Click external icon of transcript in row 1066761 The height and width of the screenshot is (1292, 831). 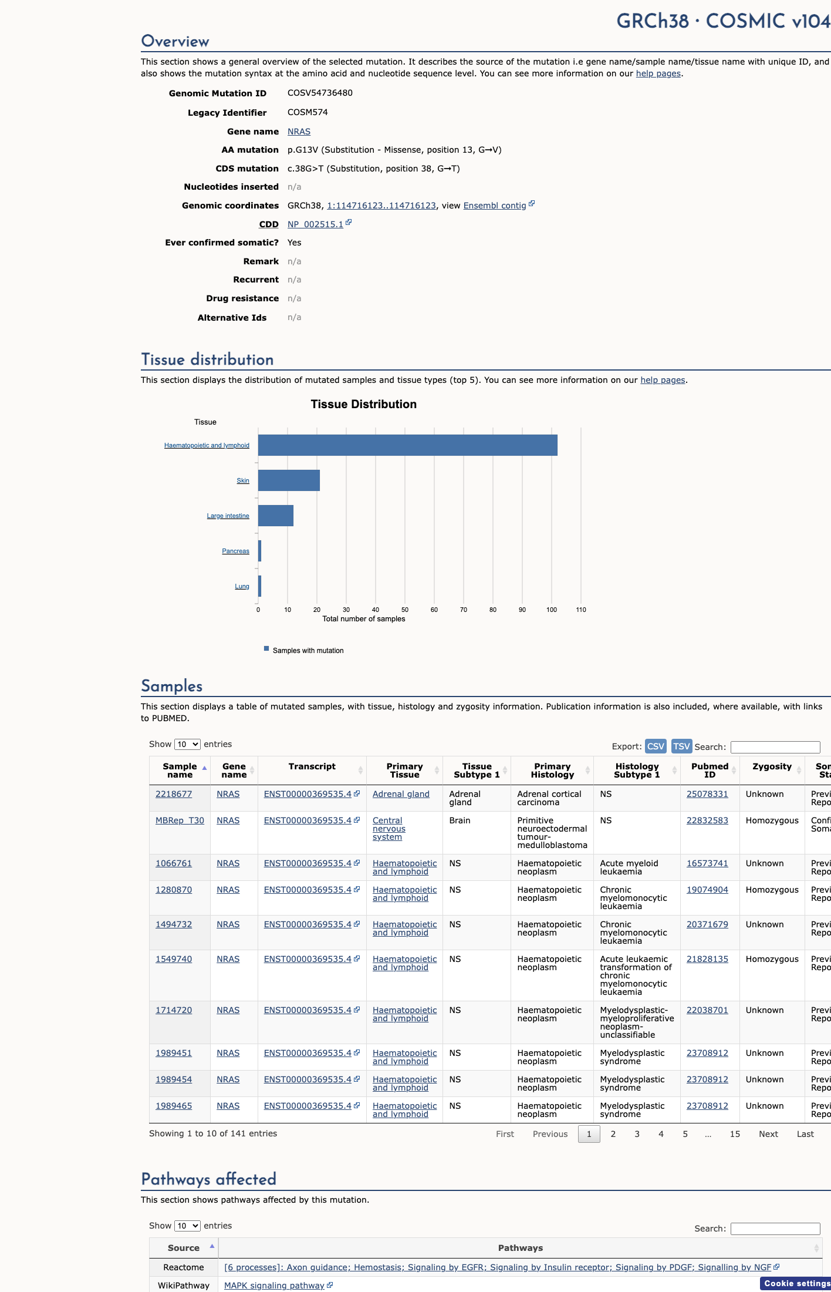coord(357,863)
